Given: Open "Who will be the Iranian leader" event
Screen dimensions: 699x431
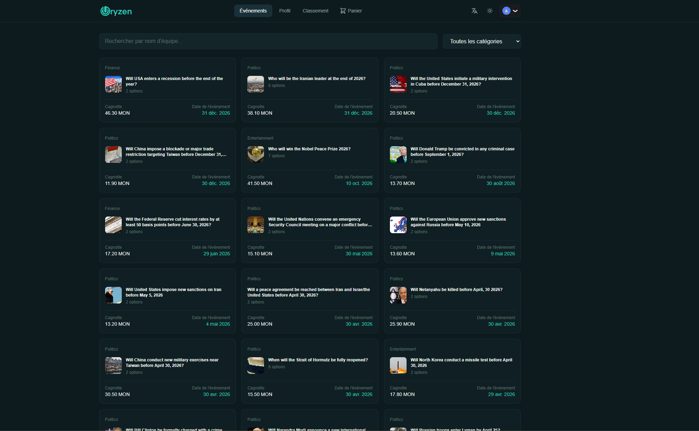Looking at the screenshot, I should [x=316, y=79].
